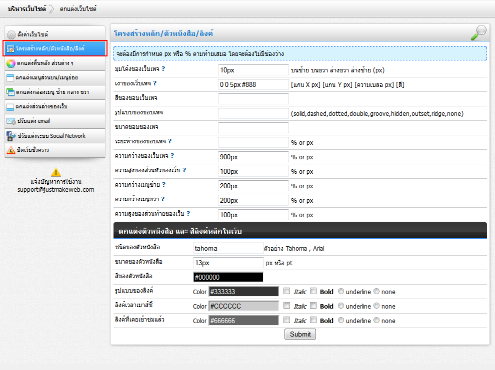Open ปรับแต่ง email settings

pyautogui.click(x=55, y=121)
